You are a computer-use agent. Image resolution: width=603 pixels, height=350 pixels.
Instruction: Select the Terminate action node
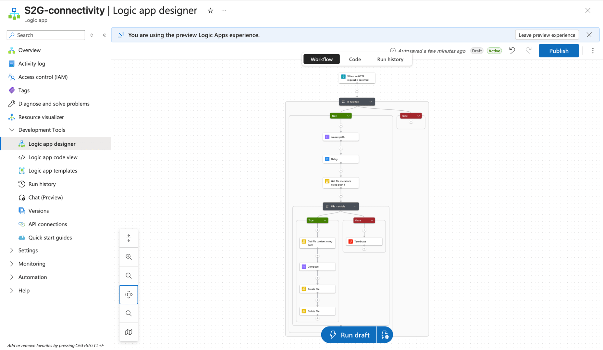(x=364, y=241)
